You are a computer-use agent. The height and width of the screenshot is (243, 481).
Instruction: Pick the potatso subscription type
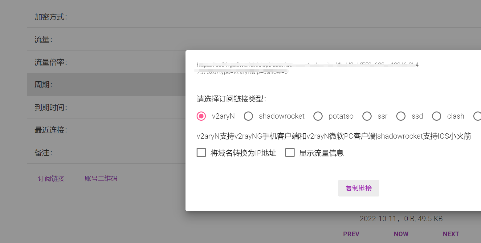pos(318,116)
